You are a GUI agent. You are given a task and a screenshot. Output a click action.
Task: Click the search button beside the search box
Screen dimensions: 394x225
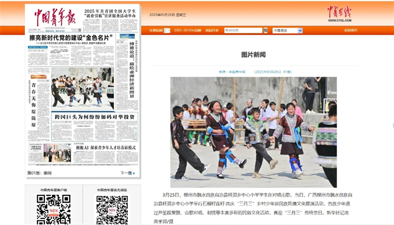click(265, 30)
